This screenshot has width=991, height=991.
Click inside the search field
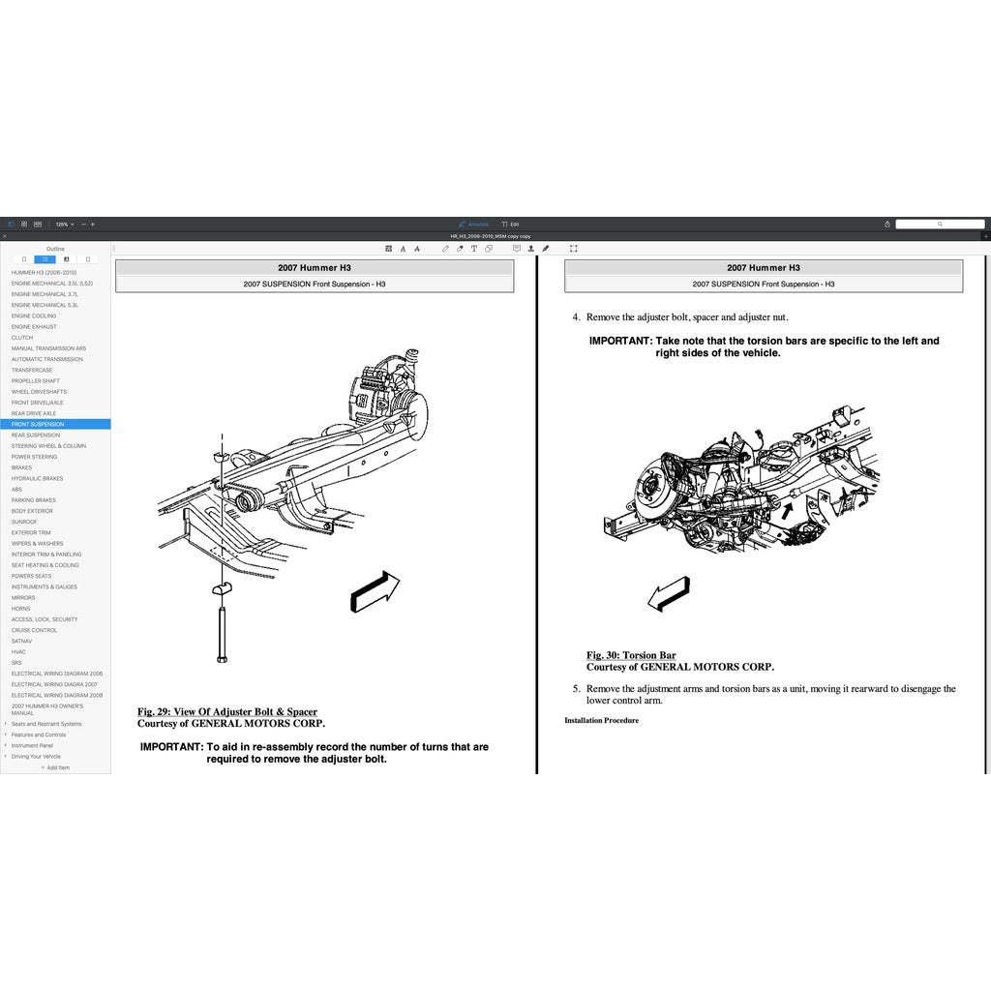[x=941, y=224]
